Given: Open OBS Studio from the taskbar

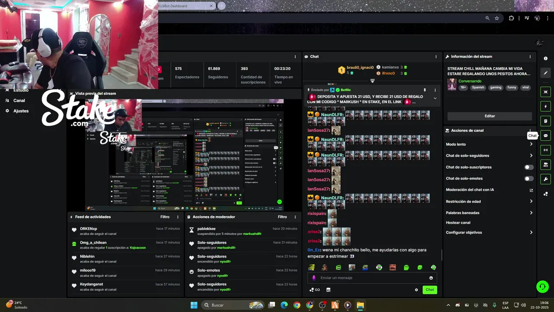Looking at the screenshot, I should tap(322, 305).
